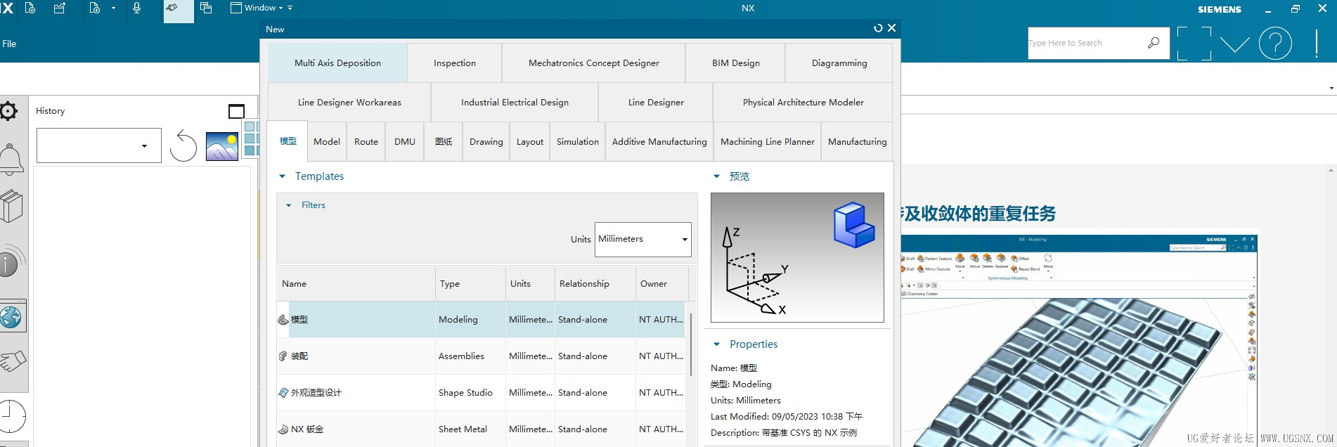This screenshot has width=1337, height=447.
Task: Select the Inspection tab
Action: [x=455, y=63]
